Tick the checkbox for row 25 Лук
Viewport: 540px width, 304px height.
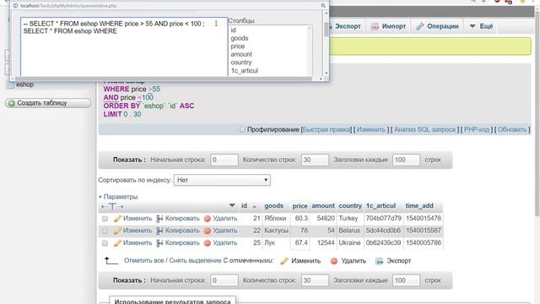105,243
